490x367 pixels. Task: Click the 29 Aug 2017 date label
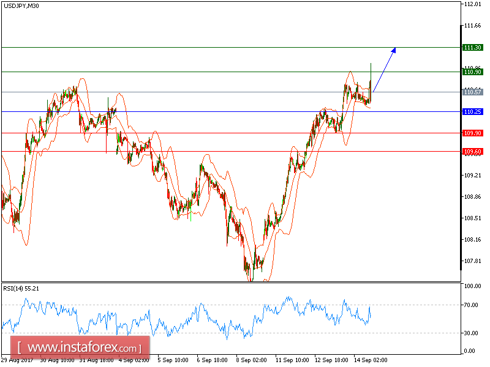17,360
